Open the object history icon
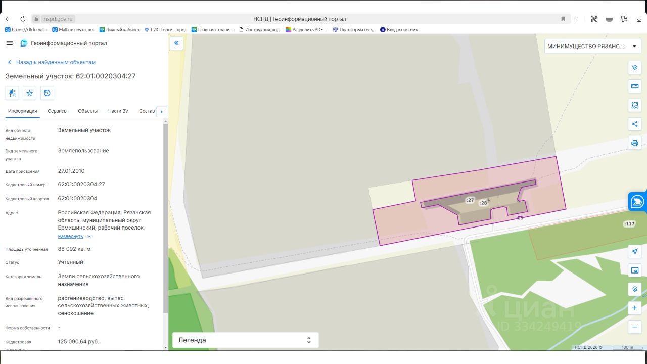Viewport: 647px width, 364px height. coord(47,93)
